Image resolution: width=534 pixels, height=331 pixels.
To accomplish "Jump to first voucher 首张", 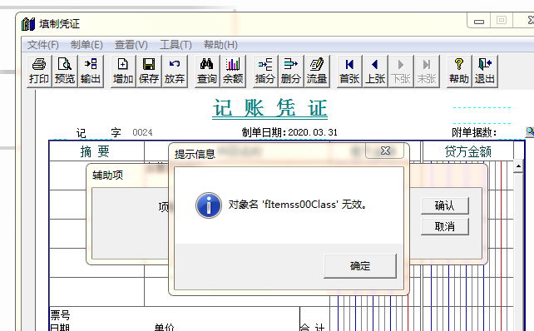I will [349, 72].
